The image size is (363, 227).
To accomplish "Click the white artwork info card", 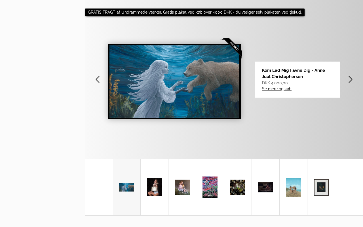I will click(297, 79).
